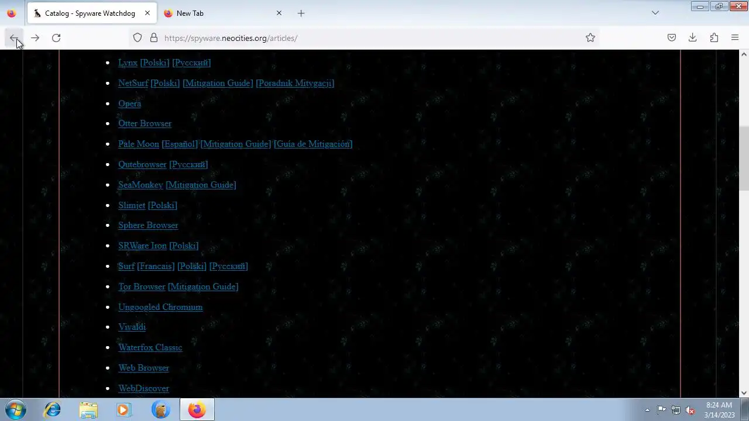Open Pale Moon [Español] translation
The image size is (749, 421).
coord(180,144)
